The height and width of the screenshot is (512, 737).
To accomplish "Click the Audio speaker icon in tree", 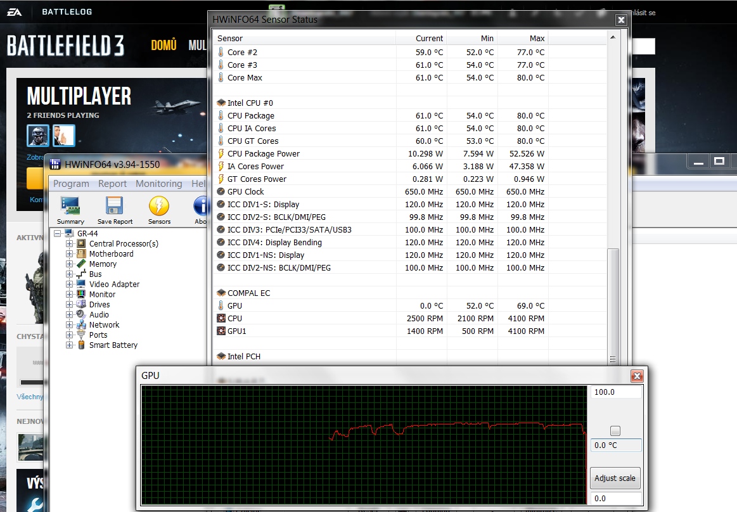I will click(81, 314).
